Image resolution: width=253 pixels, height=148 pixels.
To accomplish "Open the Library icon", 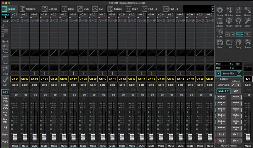I will (x=220, y=21).
